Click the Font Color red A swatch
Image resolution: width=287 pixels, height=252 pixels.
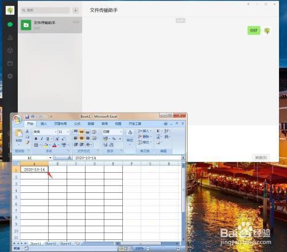point(55,145)
